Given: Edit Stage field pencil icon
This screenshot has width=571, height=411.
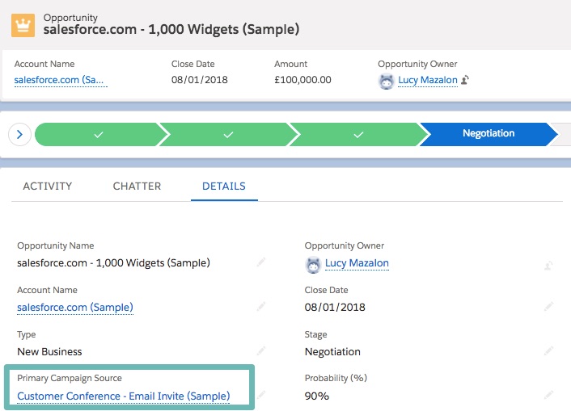Looking at the screenshot, I should pos(549,351).
